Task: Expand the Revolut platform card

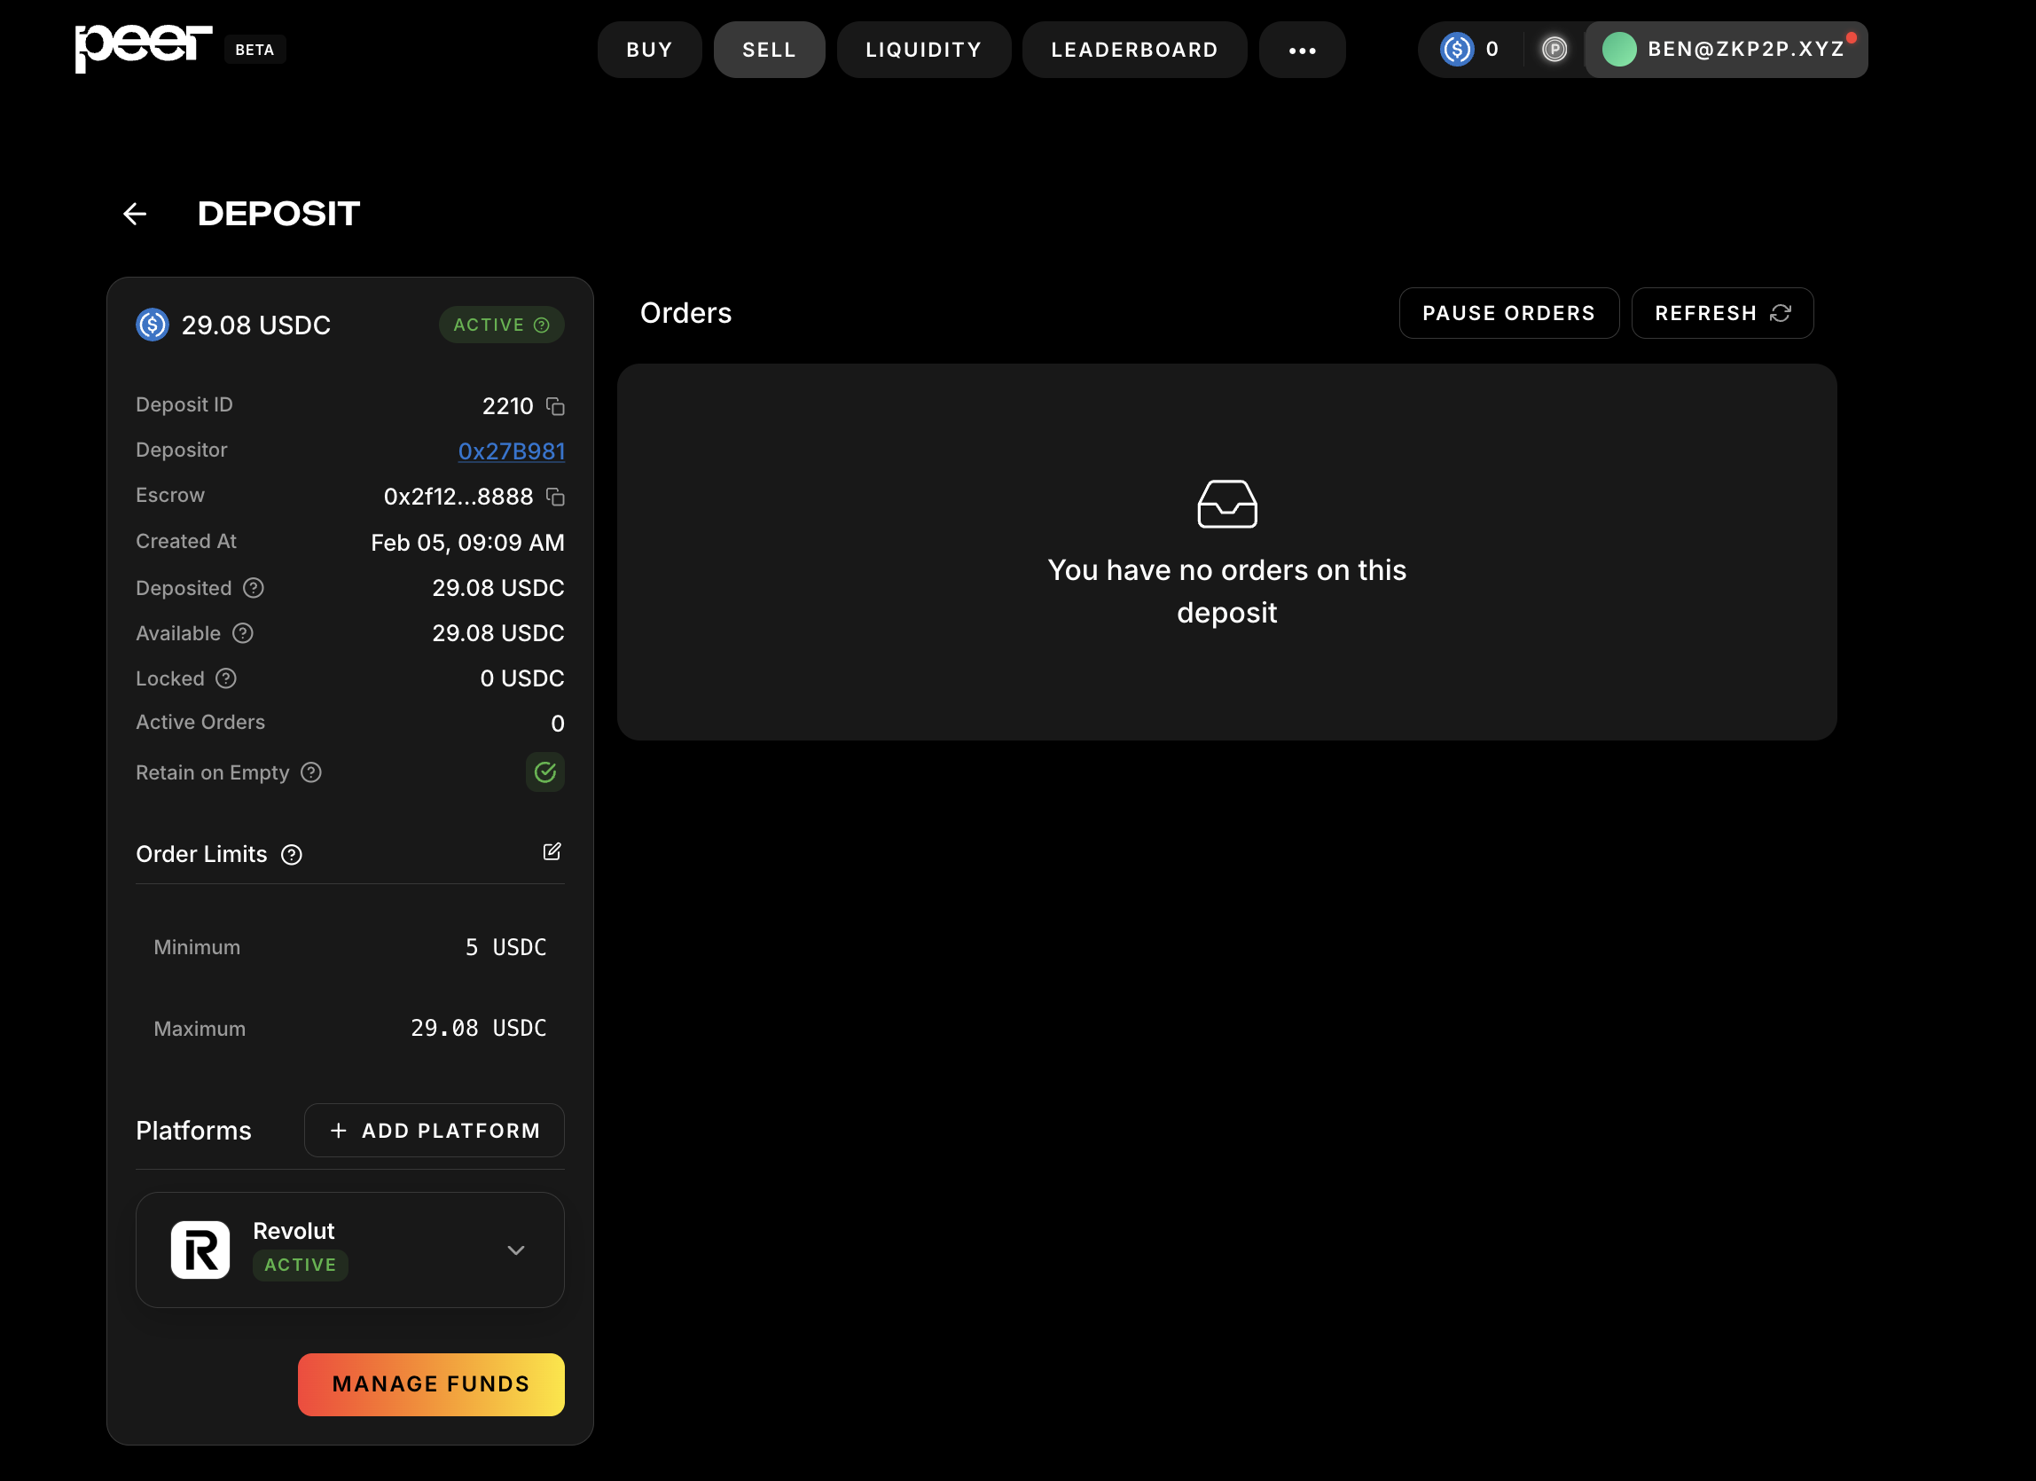Action: coord(515,1250)
